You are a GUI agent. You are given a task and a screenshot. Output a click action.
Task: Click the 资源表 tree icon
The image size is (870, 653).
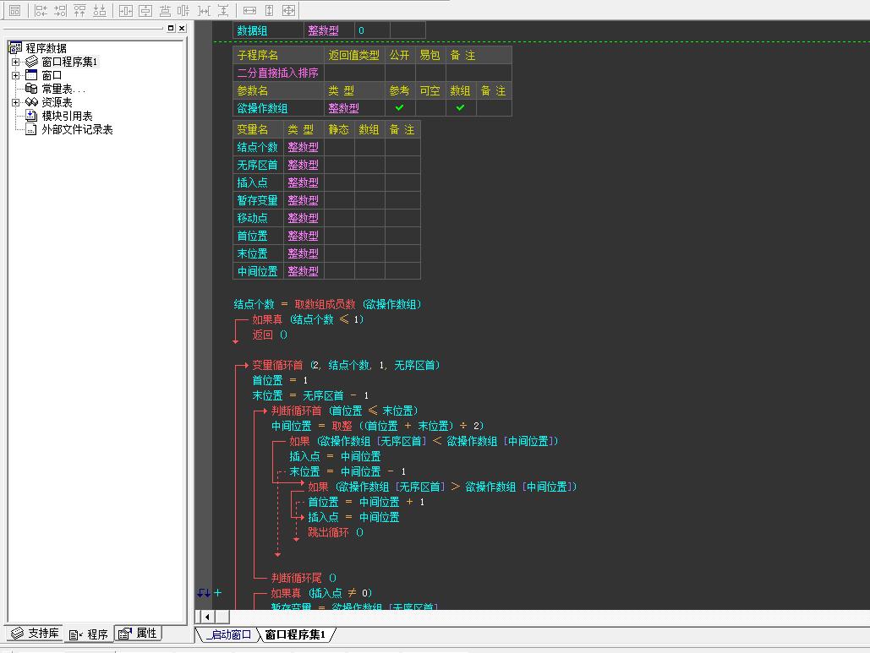[x=31, y=102]
